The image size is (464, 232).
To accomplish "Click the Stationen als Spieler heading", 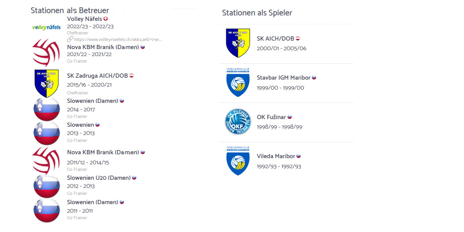I will [257, 13].
